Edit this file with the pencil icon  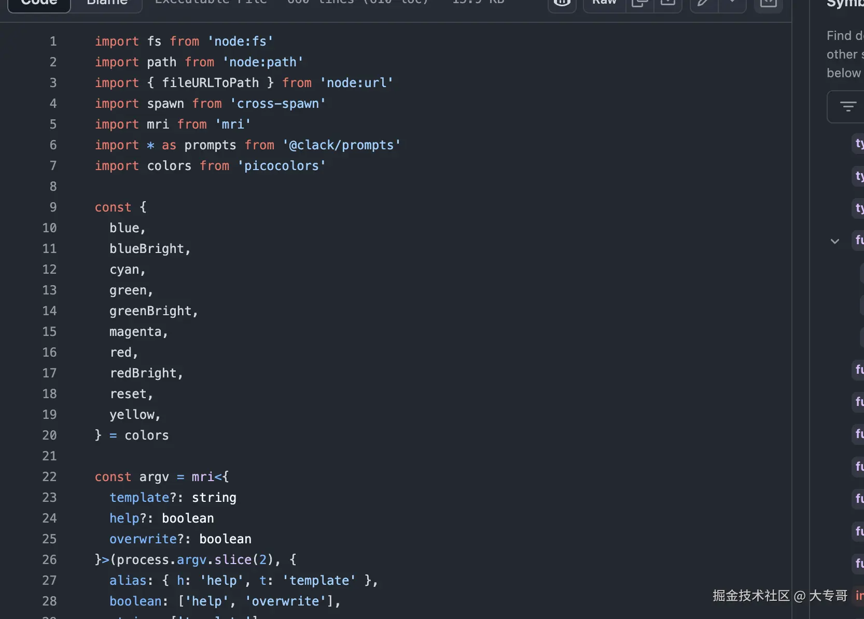coord(704,3)
